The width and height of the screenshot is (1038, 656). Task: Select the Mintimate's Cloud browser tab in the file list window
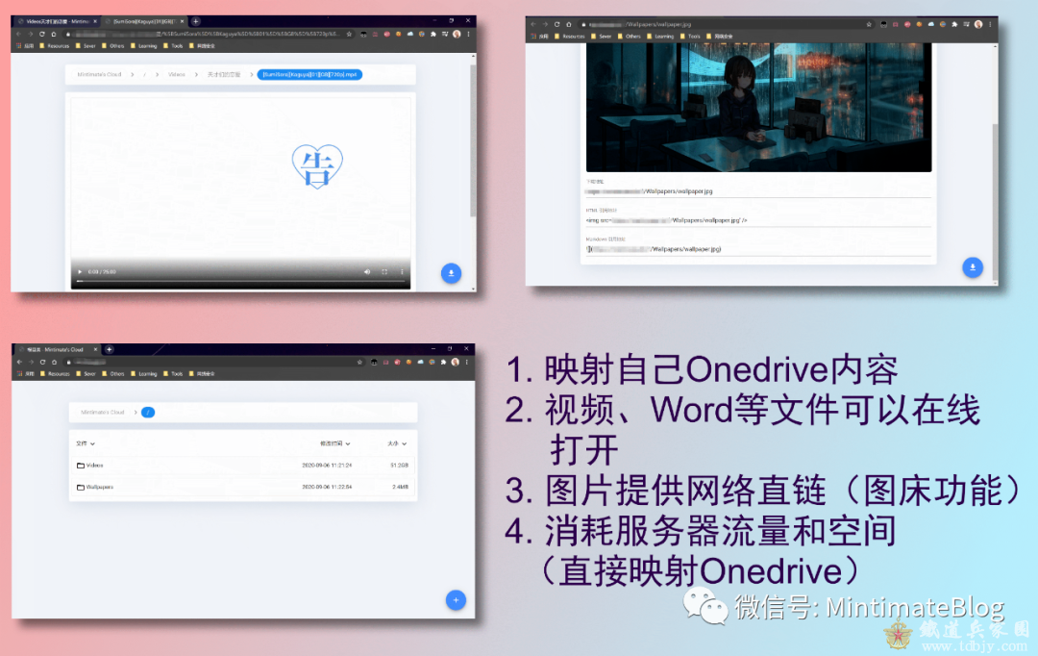(x=58, y=349)
